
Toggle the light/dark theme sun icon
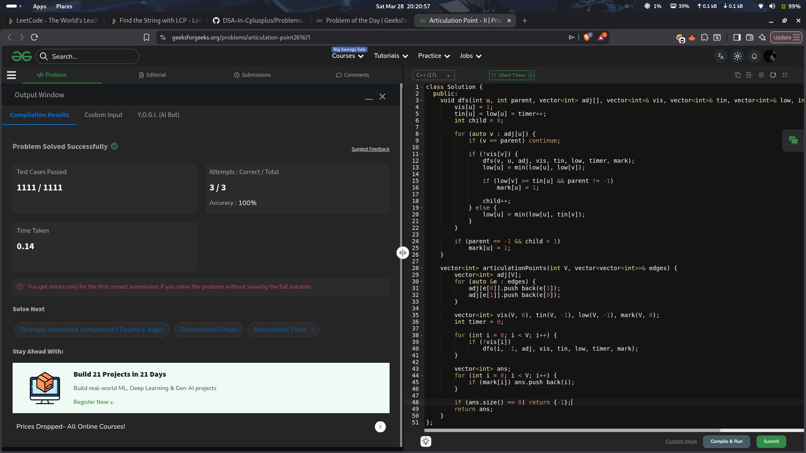click(x=738, y=56)
